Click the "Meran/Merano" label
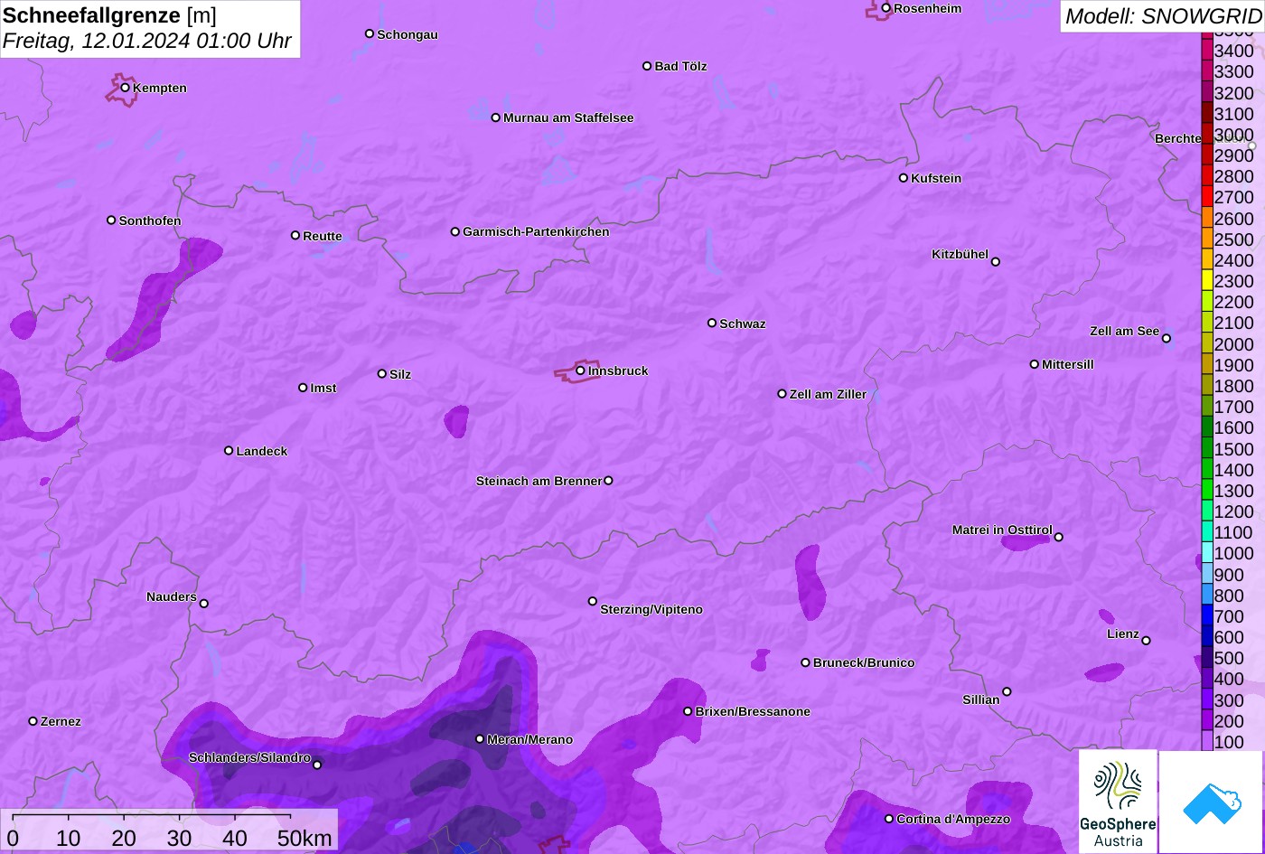 (x=529, y=740)
